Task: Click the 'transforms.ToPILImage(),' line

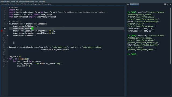Action: 26,26
